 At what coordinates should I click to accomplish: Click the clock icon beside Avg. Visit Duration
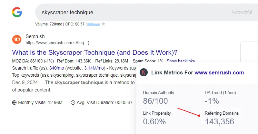pyautogui.click(x=73, y=103)
